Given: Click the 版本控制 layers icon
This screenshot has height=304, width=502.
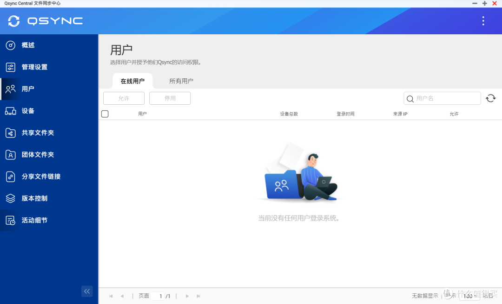Looking at the screenshot, I should tap(10, 198).
